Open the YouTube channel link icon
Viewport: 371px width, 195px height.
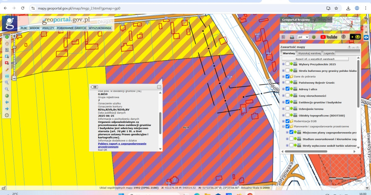(329, 37)
